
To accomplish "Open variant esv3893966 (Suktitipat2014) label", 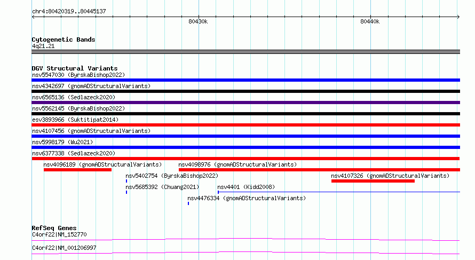I will click(75, 120).
